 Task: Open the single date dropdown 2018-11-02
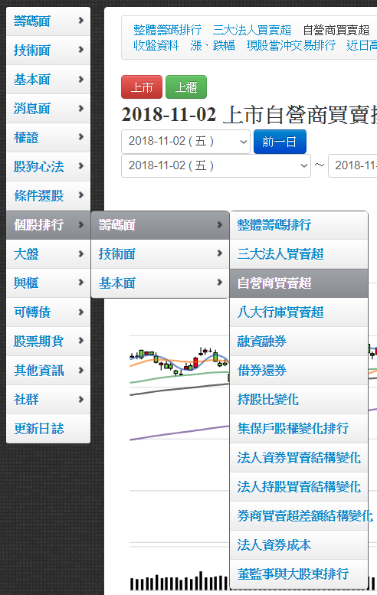[185, 142]
